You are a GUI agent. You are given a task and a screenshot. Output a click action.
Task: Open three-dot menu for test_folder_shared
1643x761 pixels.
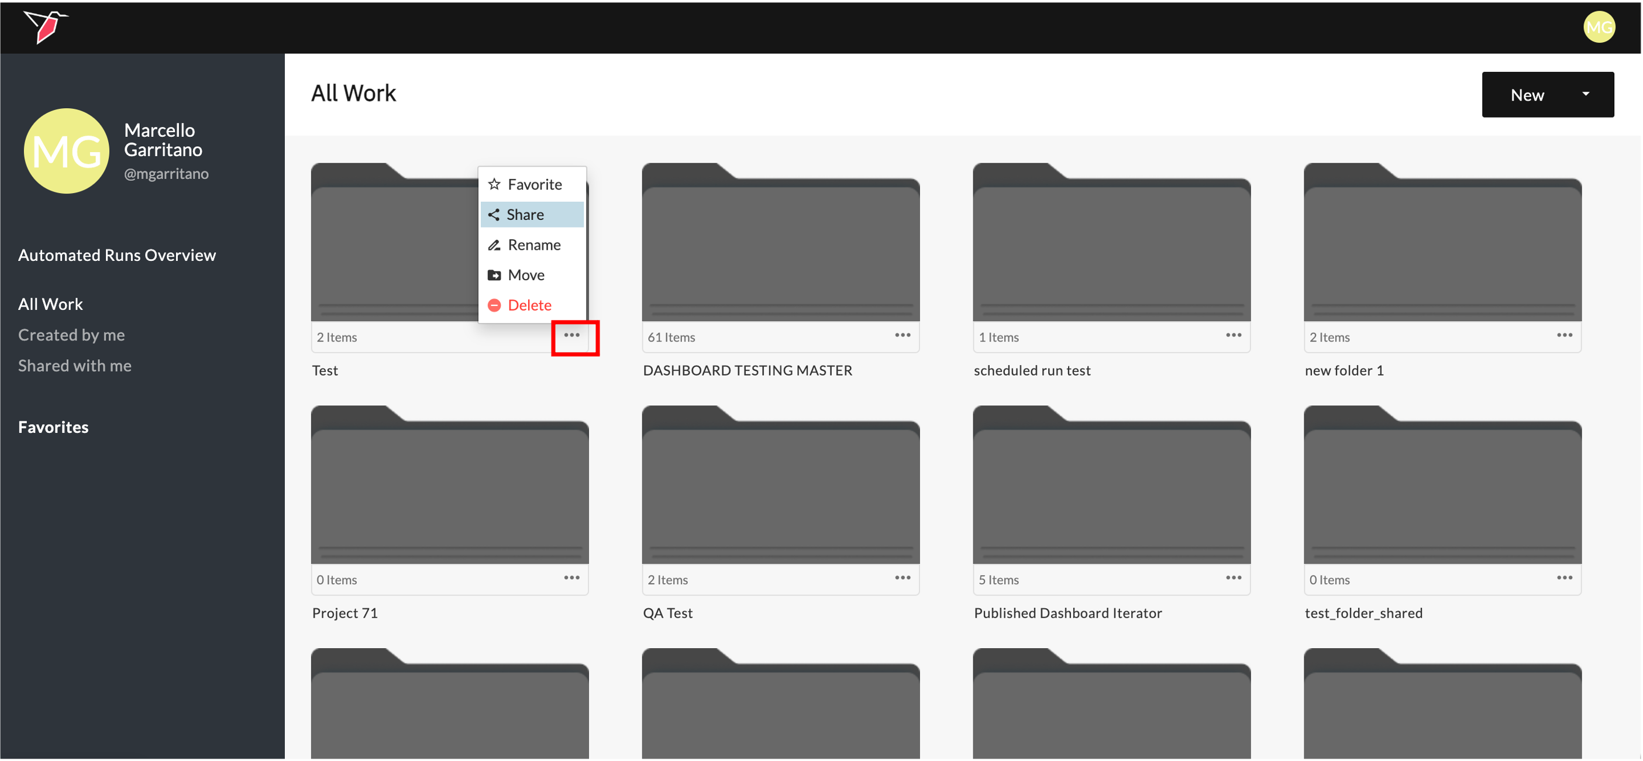1564,578
